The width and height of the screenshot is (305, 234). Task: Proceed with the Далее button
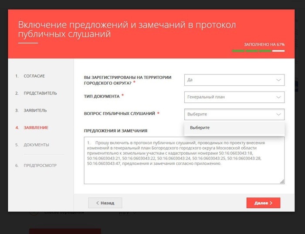[x=263, y=203]
